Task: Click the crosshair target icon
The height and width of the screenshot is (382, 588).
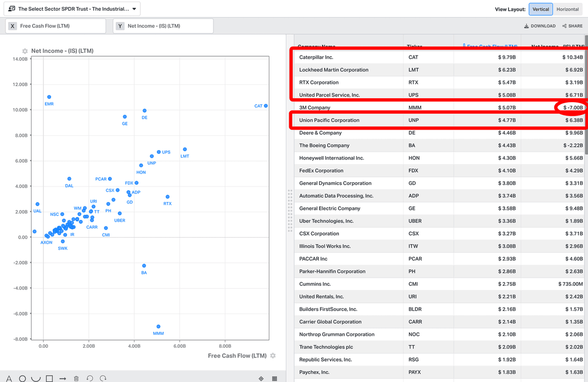Action: (x=261, y=379)
